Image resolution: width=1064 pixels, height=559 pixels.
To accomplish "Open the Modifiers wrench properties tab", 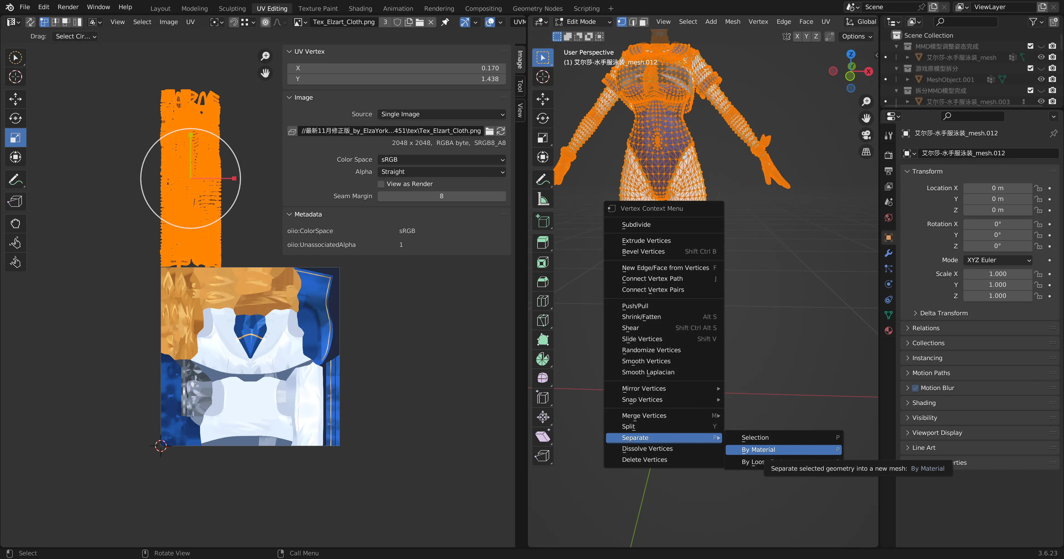I will [888, 253].
